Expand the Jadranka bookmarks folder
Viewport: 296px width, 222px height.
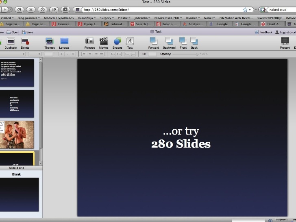tap(142, 18)
